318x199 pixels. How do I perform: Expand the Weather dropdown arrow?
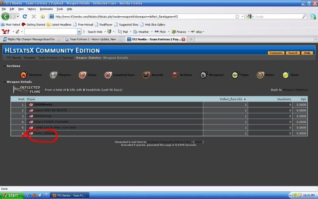pos(152,32)
